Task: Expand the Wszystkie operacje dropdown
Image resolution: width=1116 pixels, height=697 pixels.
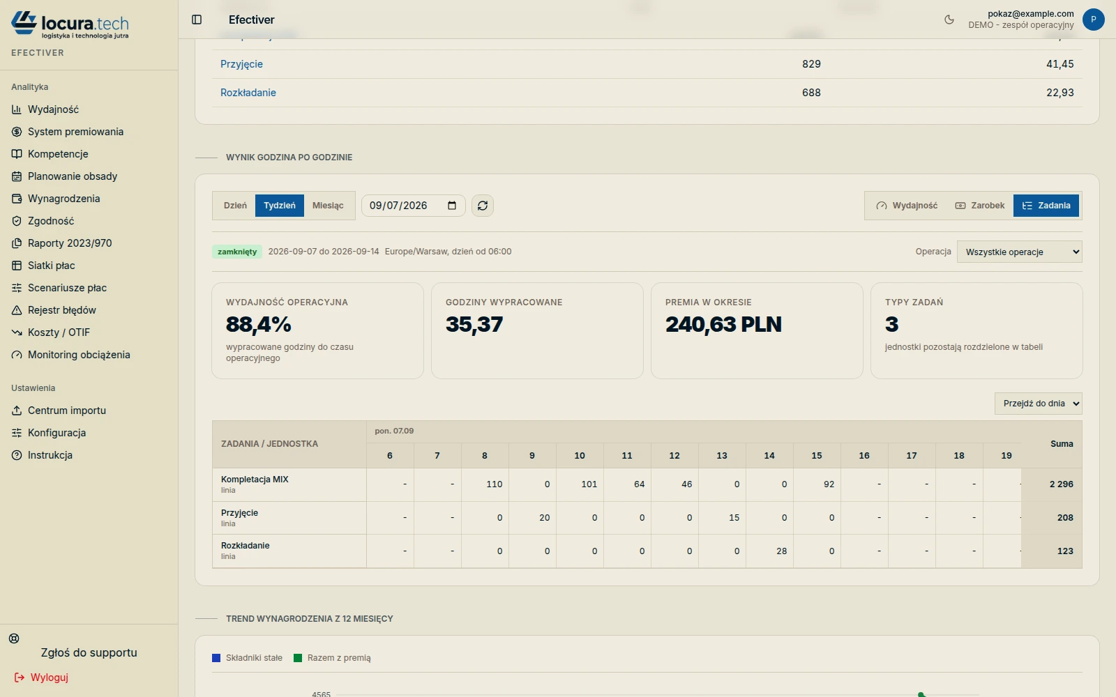Action: click(x=1019, y=252)
